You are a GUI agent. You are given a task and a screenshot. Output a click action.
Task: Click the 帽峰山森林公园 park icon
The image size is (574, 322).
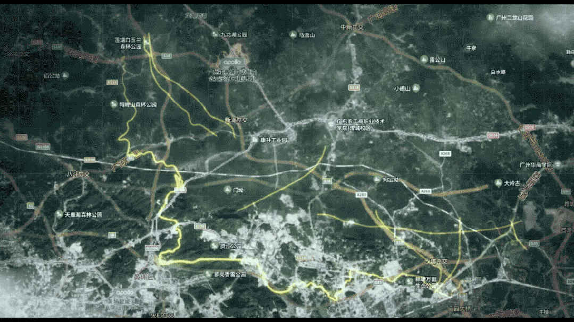click(x=114, y=105)
